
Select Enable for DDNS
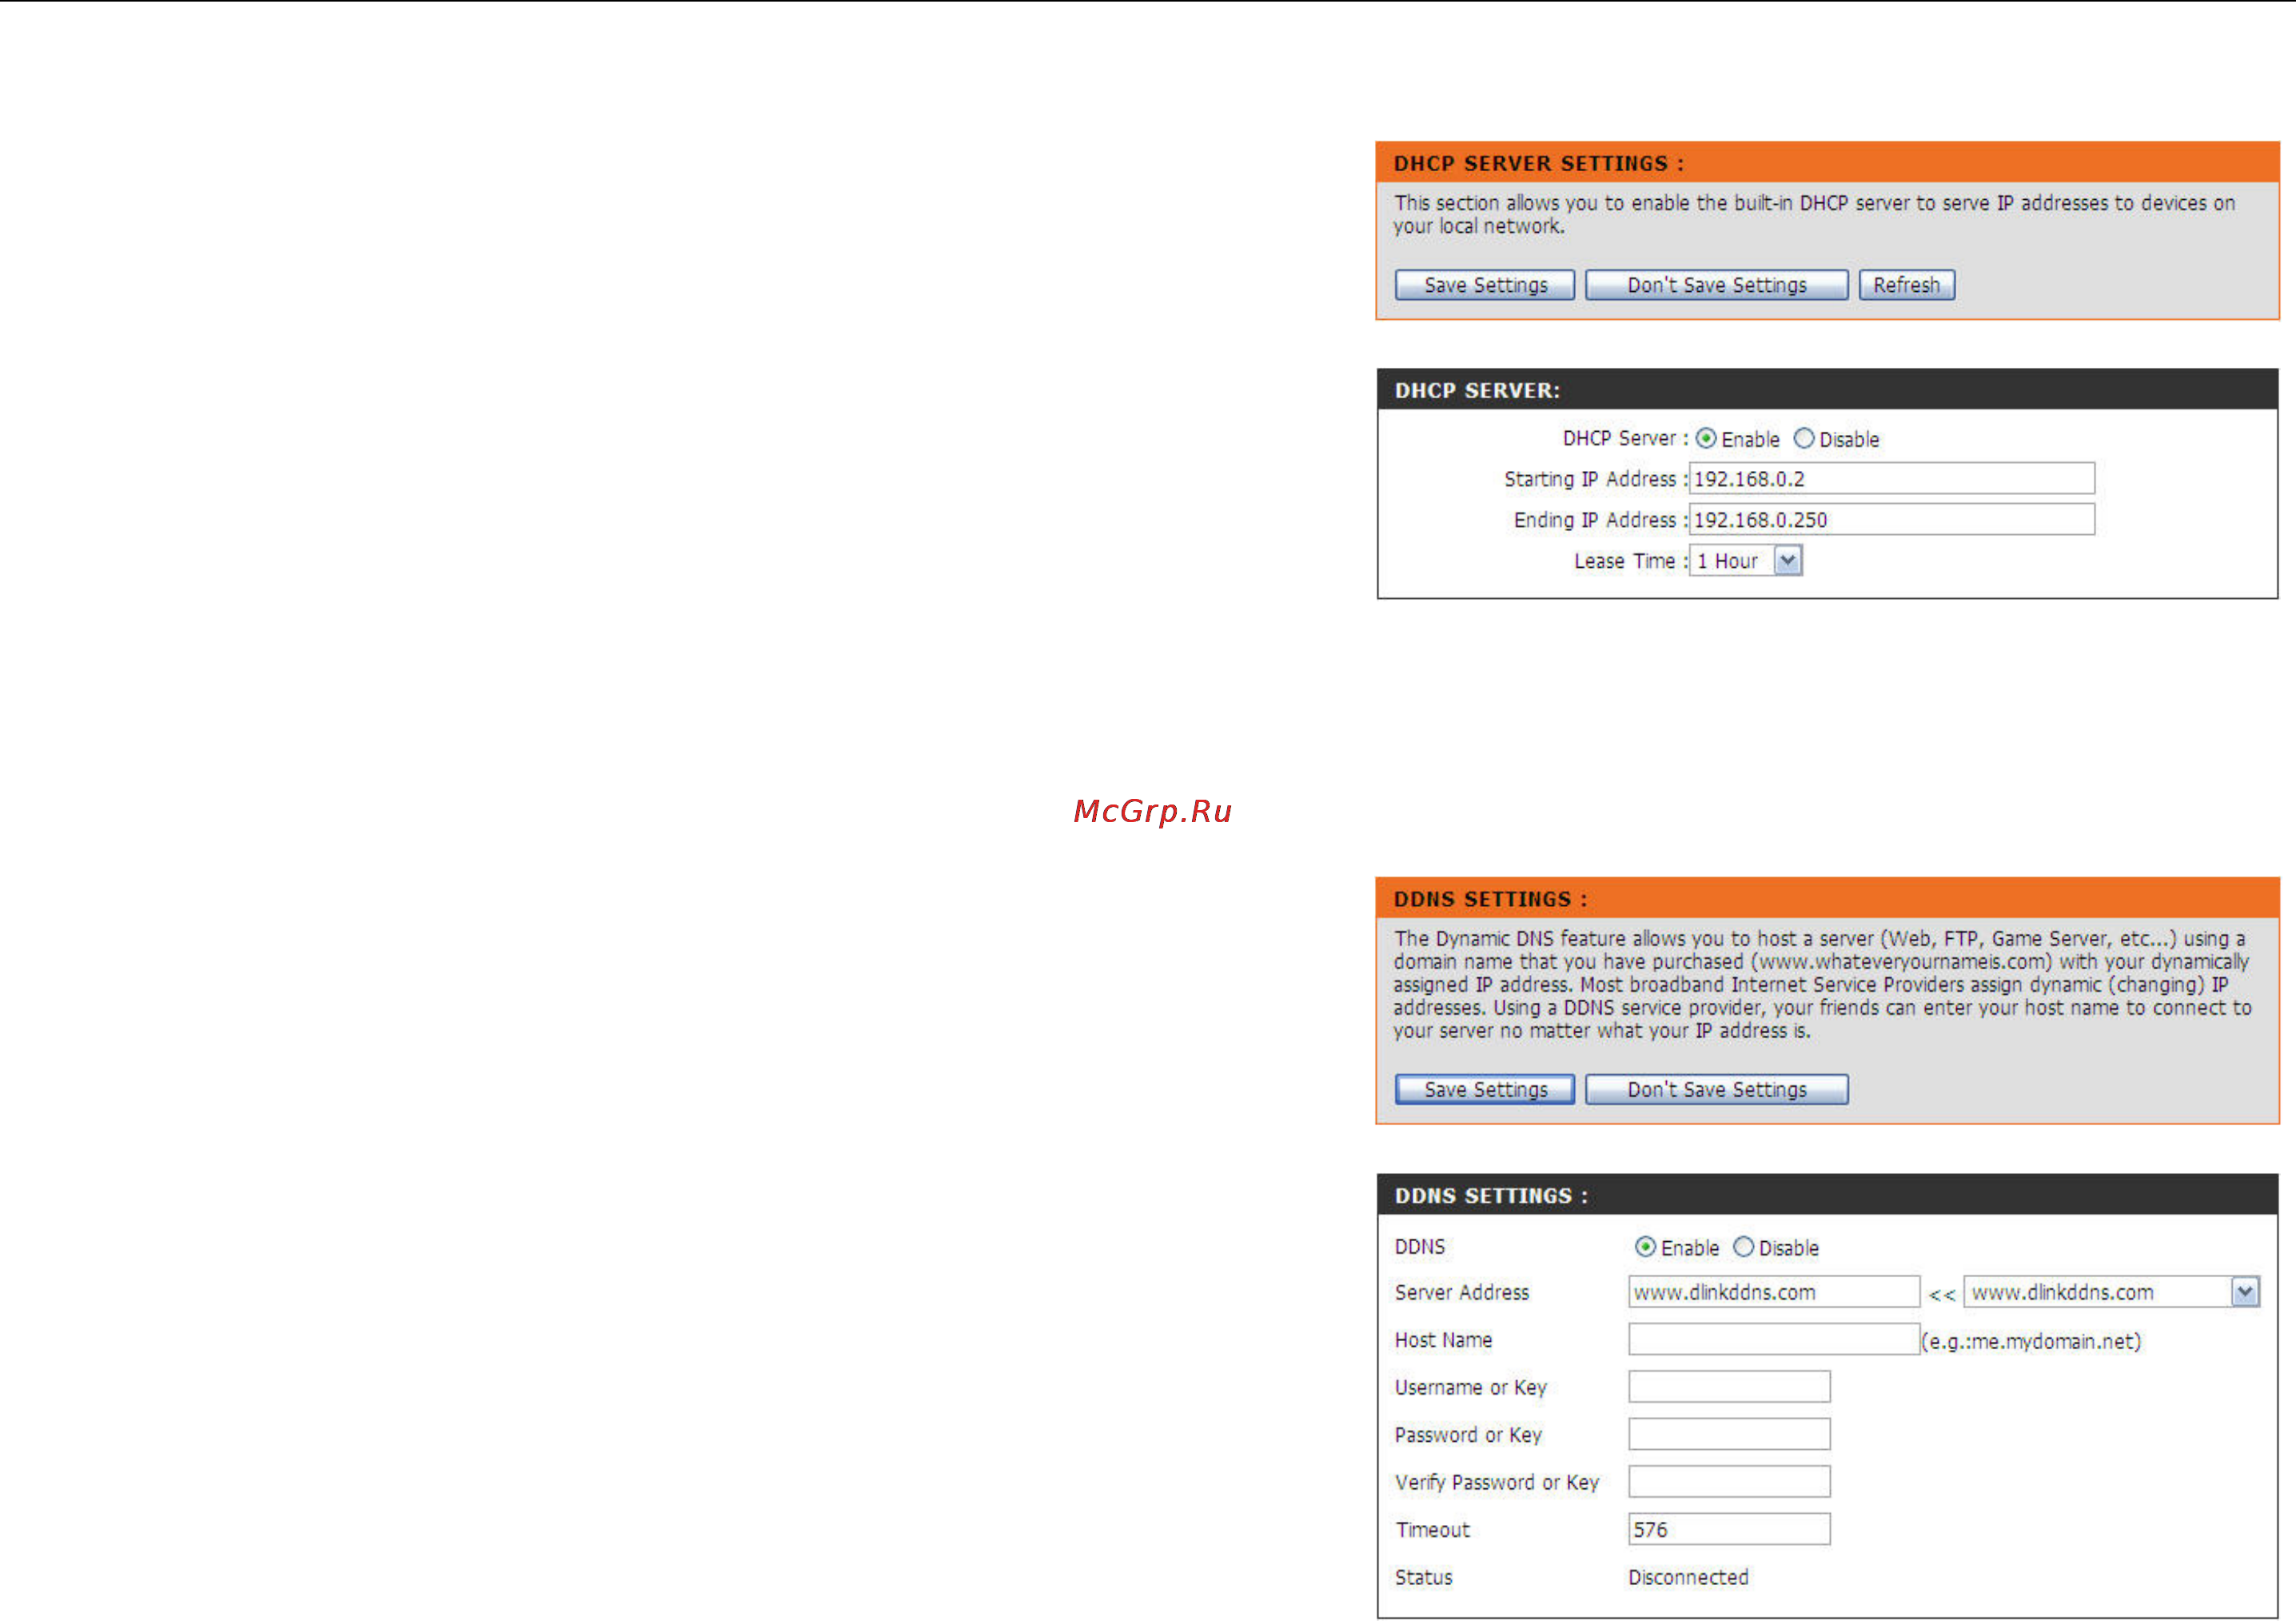(x=1645, y=1247)
